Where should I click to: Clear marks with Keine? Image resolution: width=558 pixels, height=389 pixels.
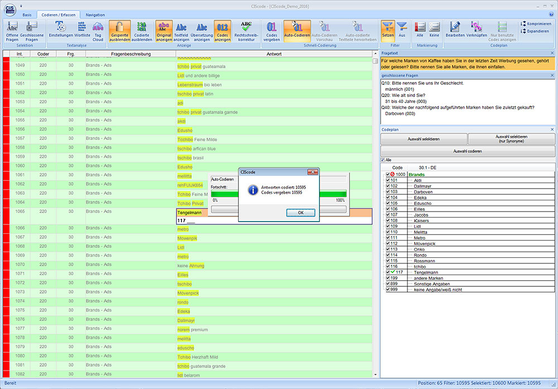[434, 29]
